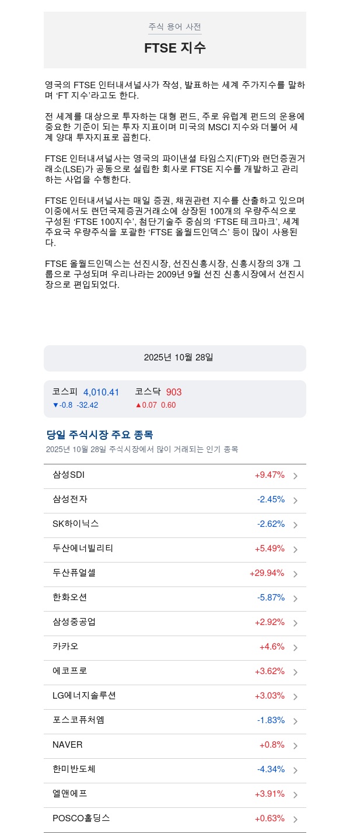Click the chevron arrow beside 삼성전자
Screen dimensions: 350x833
(295, 501)
